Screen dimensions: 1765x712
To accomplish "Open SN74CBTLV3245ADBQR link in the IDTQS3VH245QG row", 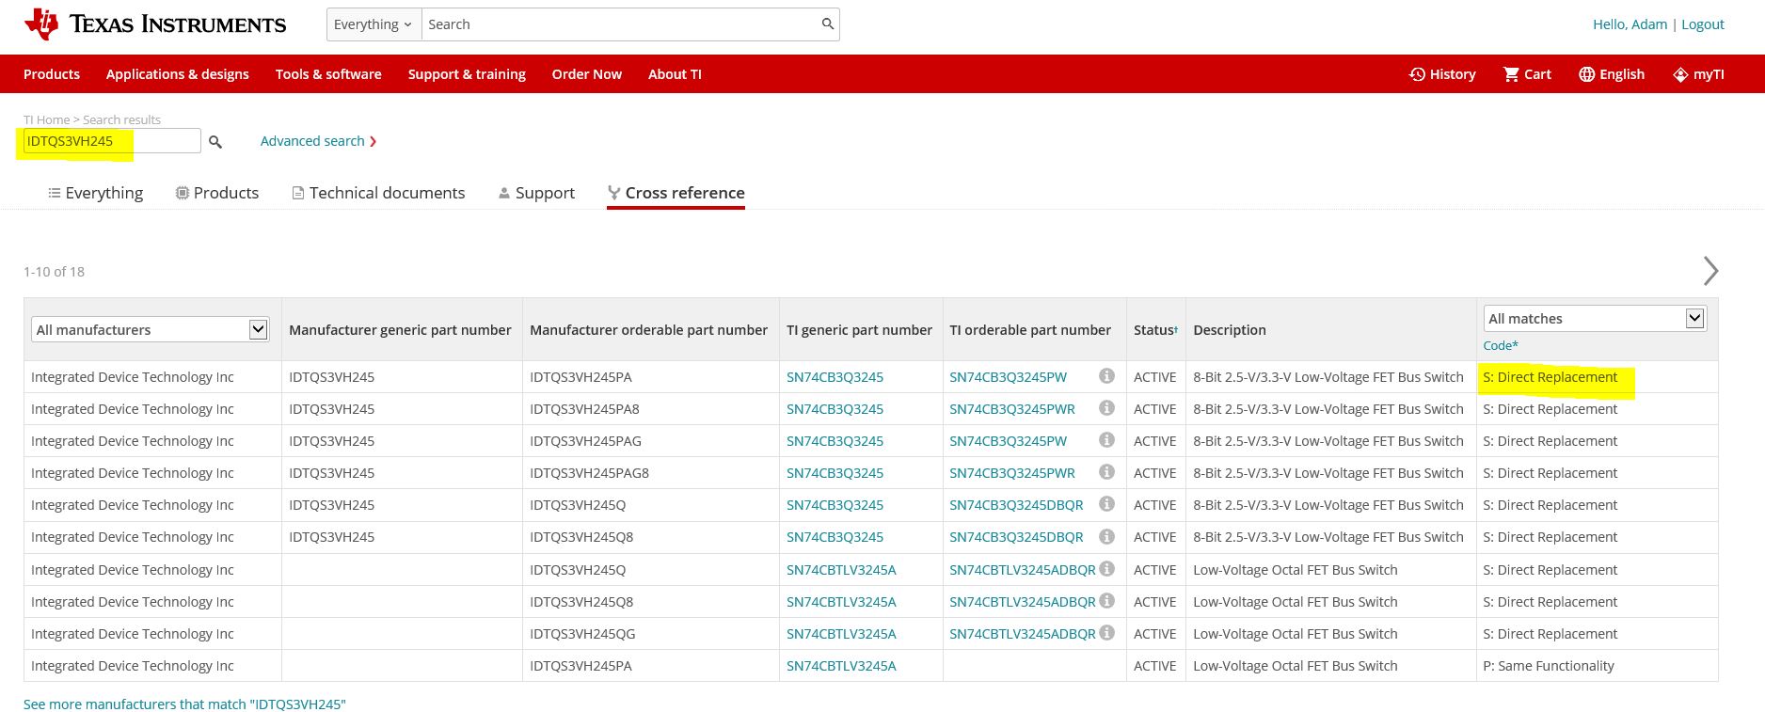I will (x=1023, y=634).
